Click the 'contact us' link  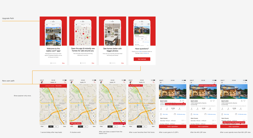146,53
